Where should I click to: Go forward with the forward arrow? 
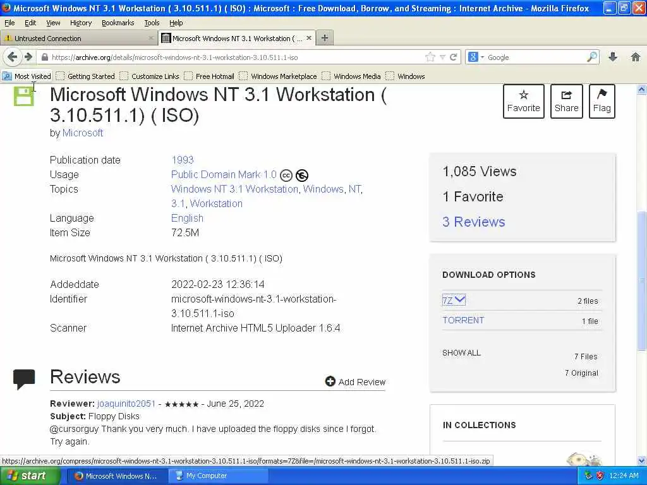pyautogui.click(x=28, y=57)
